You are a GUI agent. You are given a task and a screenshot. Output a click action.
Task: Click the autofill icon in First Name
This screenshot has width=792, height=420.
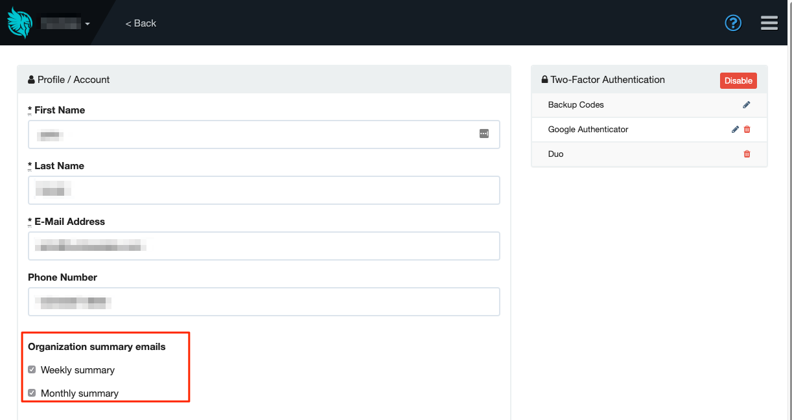point(484,134)
